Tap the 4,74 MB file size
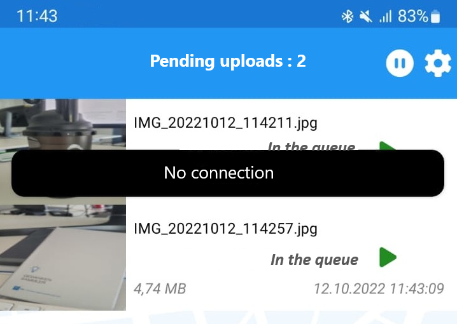Viewport: 457px width, 324px height. (160, 289)
